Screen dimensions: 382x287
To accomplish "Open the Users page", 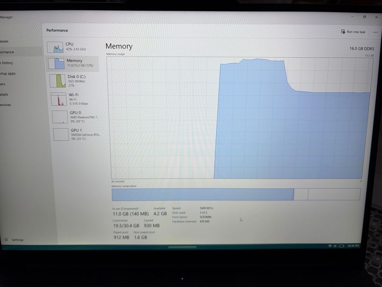I will tap(2, 84).
